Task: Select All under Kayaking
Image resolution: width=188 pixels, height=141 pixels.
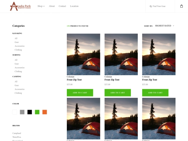Action: (16, 38)
